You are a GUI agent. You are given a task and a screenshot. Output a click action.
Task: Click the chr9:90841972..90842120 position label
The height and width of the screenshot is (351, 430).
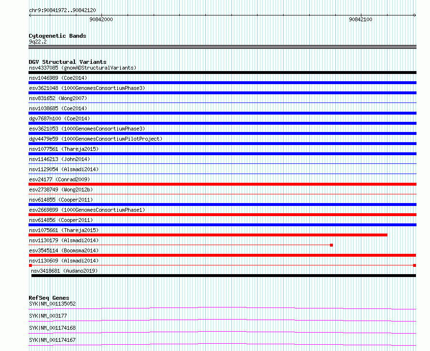click(x=62, y=10)
